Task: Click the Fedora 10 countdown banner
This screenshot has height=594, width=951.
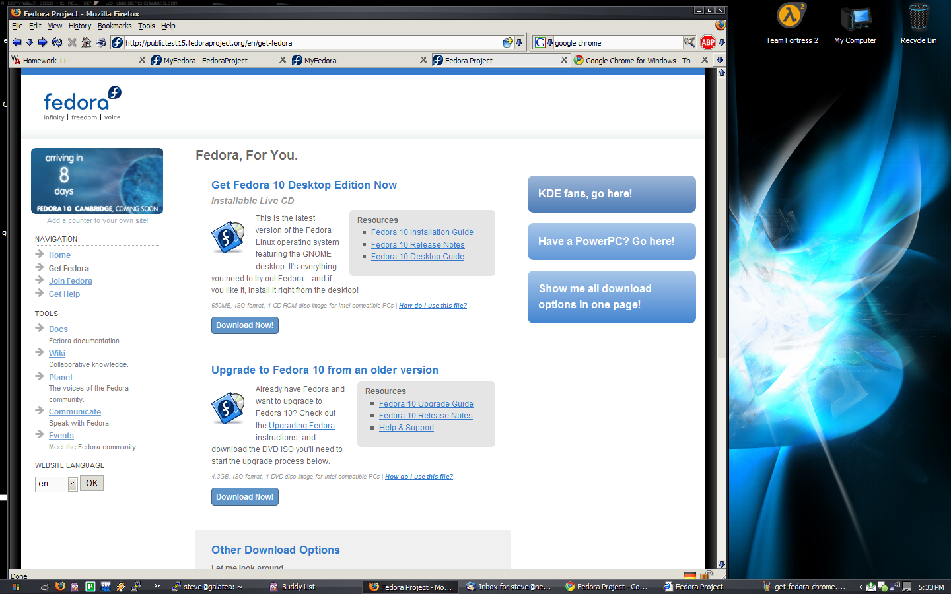Action: pyautogui.click(x=97, y=181)
